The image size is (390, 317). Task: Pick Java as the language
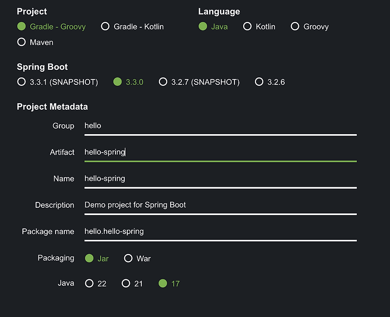[x=203, y=26]
